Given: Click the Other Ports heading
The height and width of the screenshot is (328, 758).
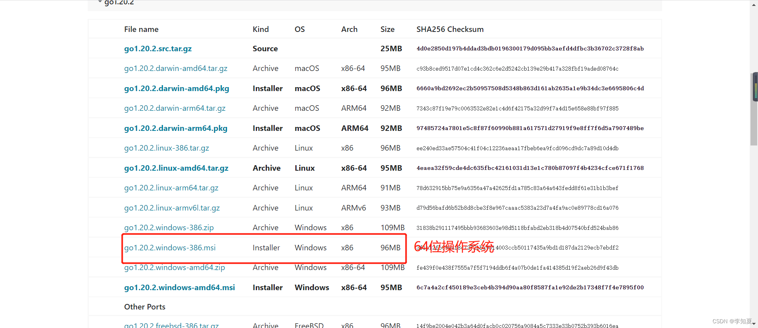Looking at the screenshot, I should (144, 307).
